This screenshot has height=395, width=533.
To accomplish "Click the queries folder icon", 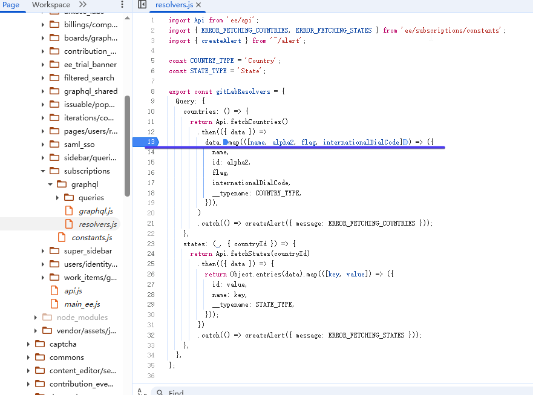I will pyautogui.click(x=69, y=197).
